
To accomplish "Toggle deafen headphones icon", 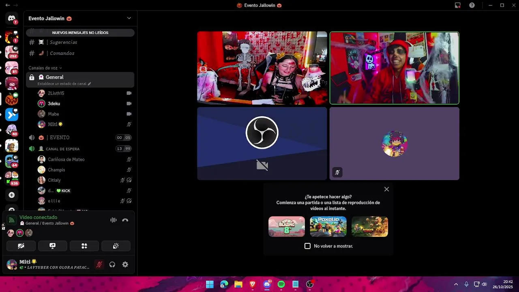I will coord(112,264).
